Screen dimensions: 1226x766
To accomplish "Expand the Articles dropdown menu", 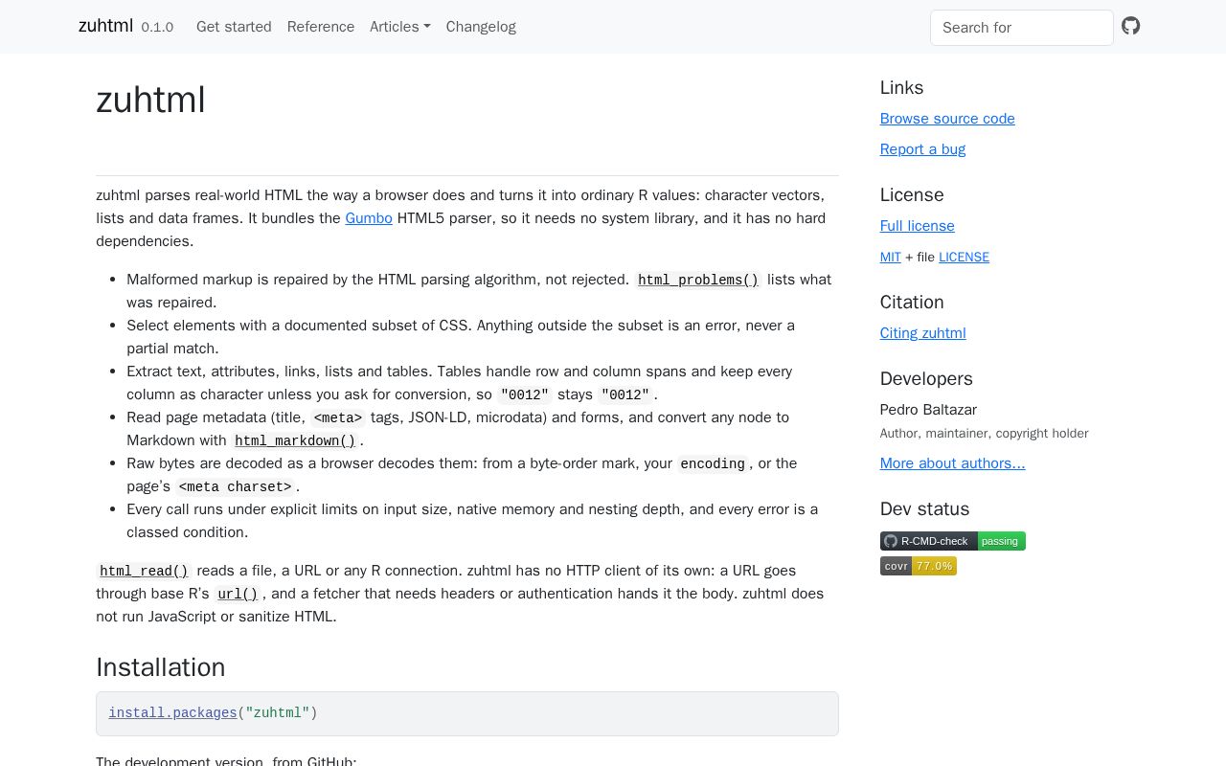I will click(400, 27).
